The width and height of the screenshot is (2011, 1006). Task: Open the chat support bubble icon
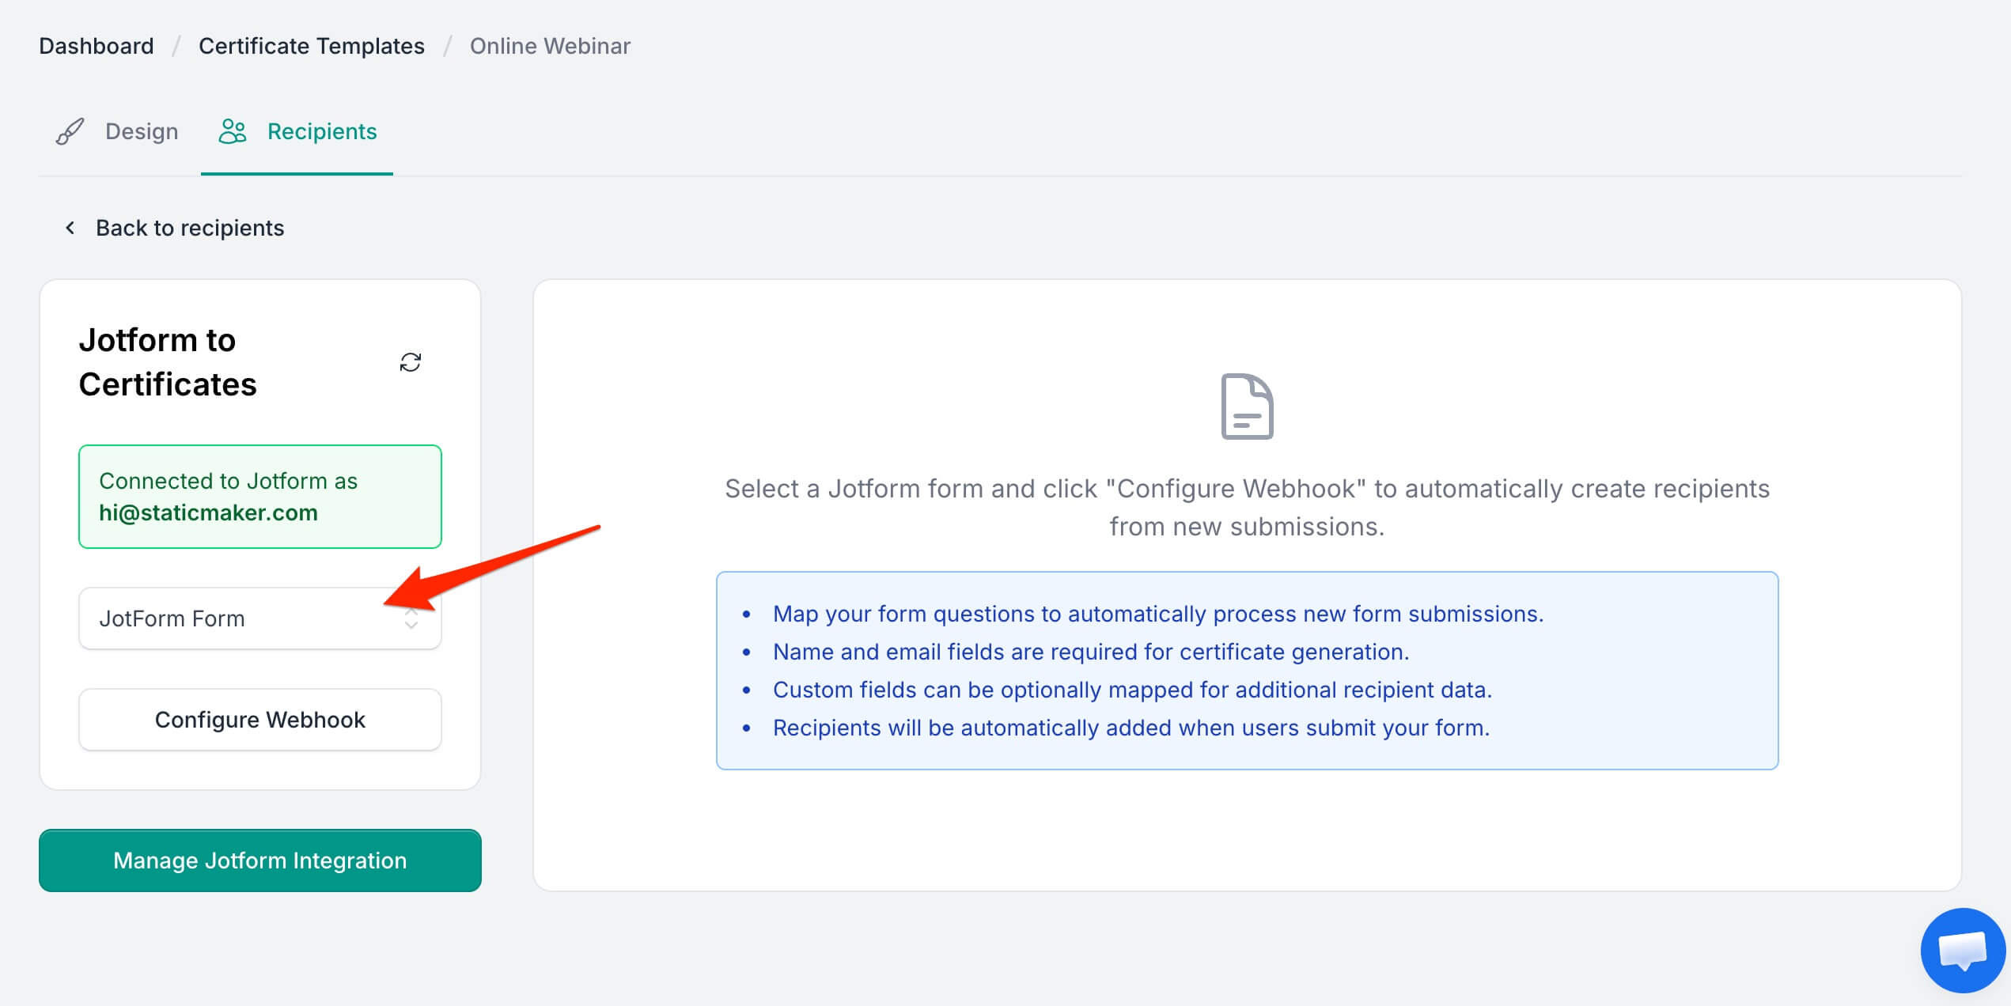1963,950
